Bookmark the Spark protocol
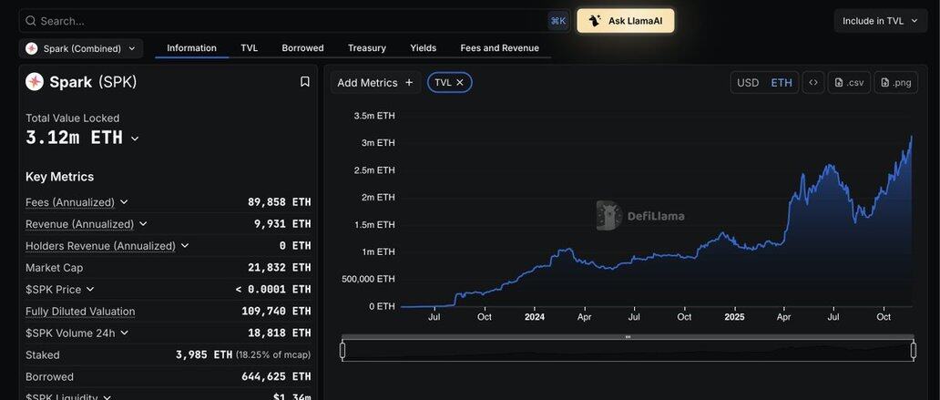The image size is (940, 400). point(305,82)
